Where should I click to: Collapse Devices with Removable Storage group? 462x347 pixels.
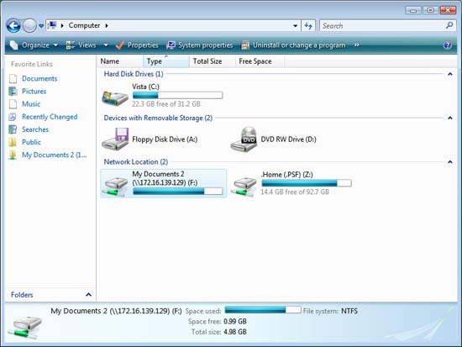pos(450,118)
